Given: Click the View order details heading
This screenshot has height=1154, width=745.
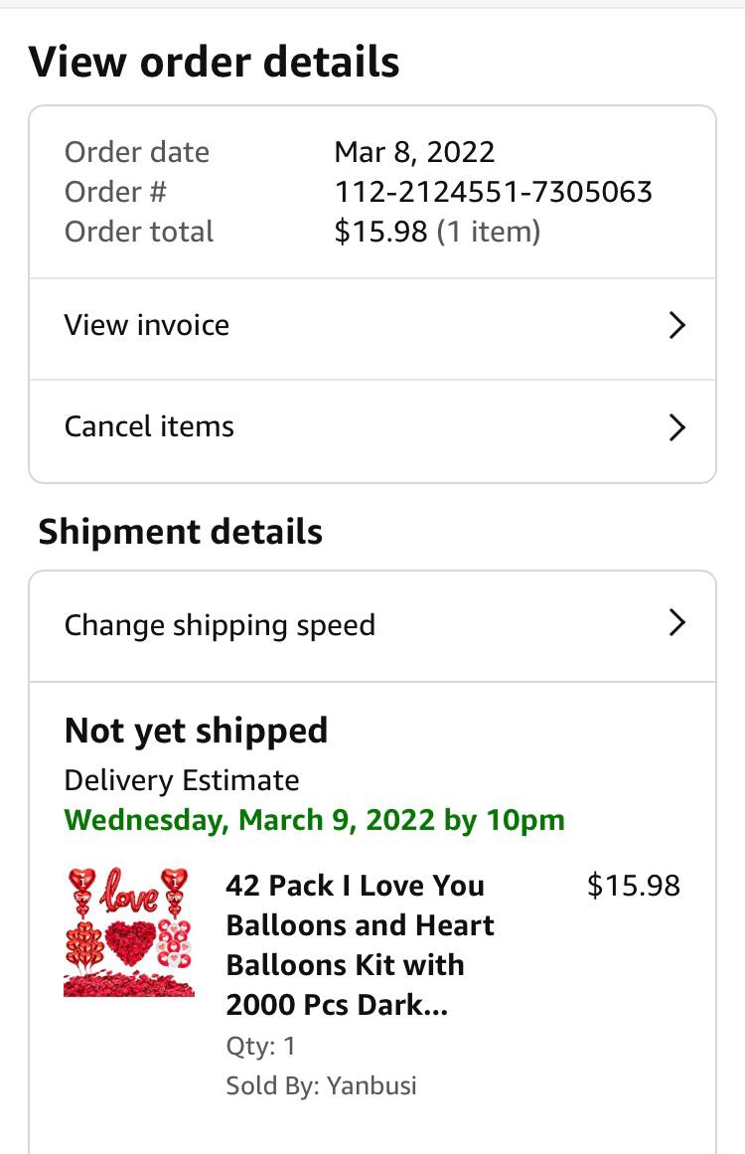Looking at the screenshot, I should (214, 62).
